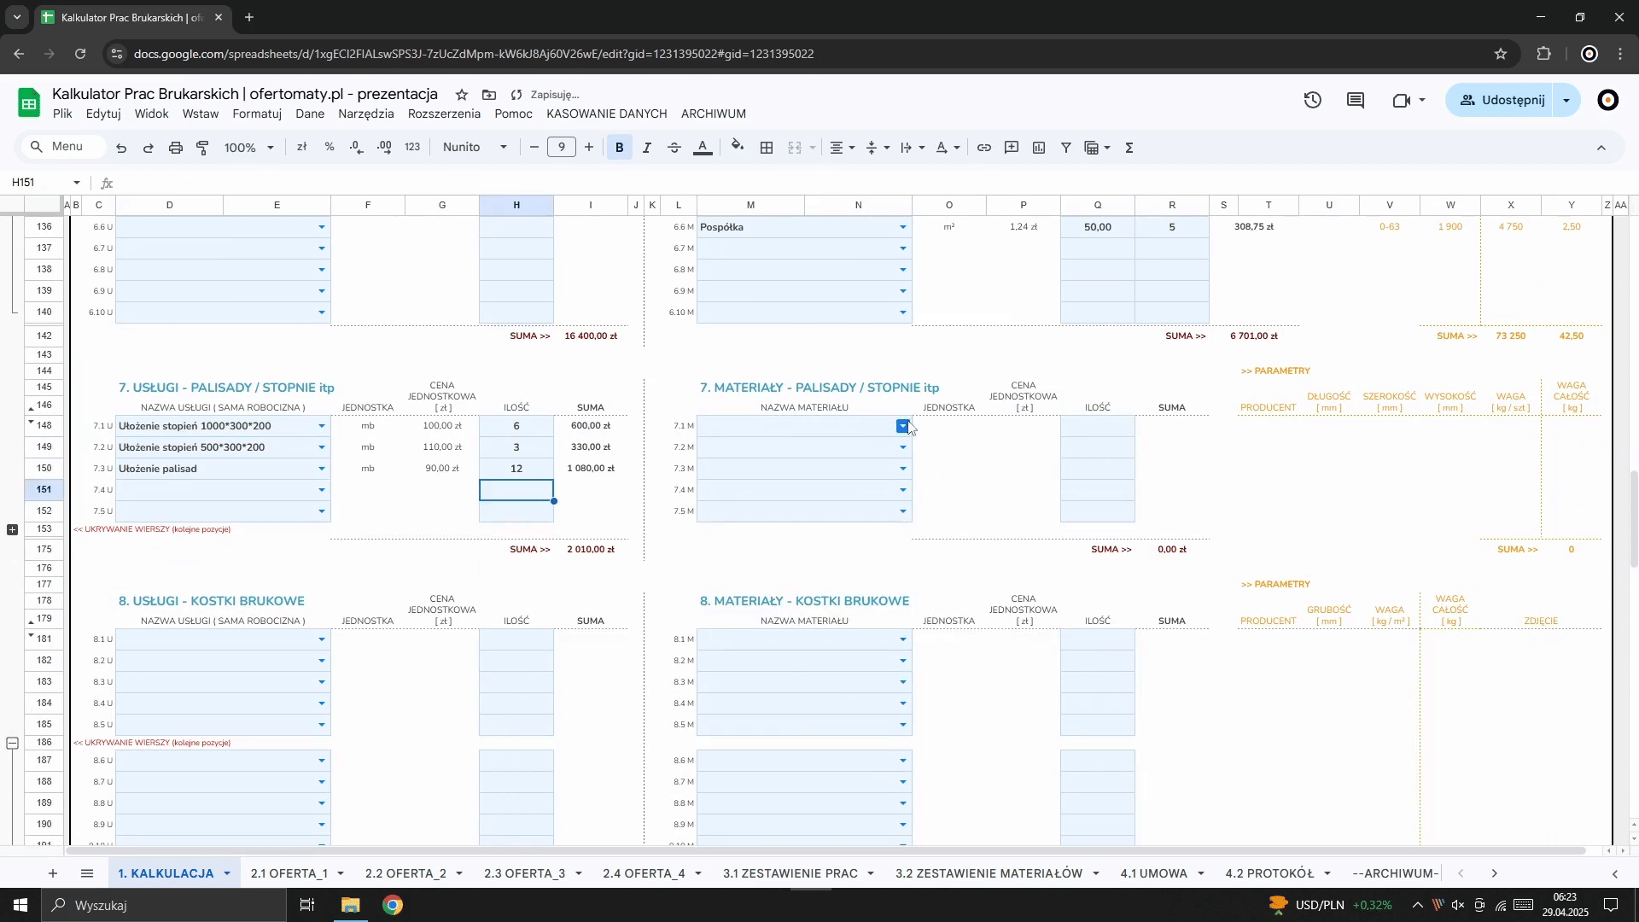Select the paint format tool
Viewport: 1639px width, 922px height.
click(203, 148)
